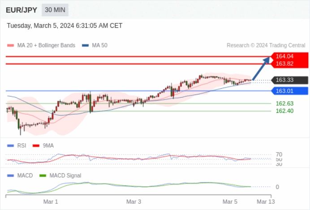Click the Mar 1 date axis label

pyautogui.click(x=51, y=201)
